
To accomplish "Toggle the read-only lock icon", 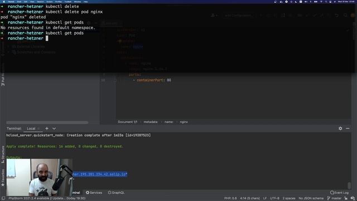I will pyautogui.click(x=346, y=198).
